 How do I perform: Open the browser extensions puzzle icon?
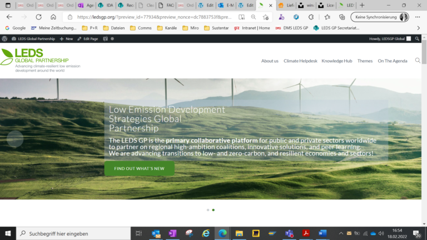click(311, 17)
